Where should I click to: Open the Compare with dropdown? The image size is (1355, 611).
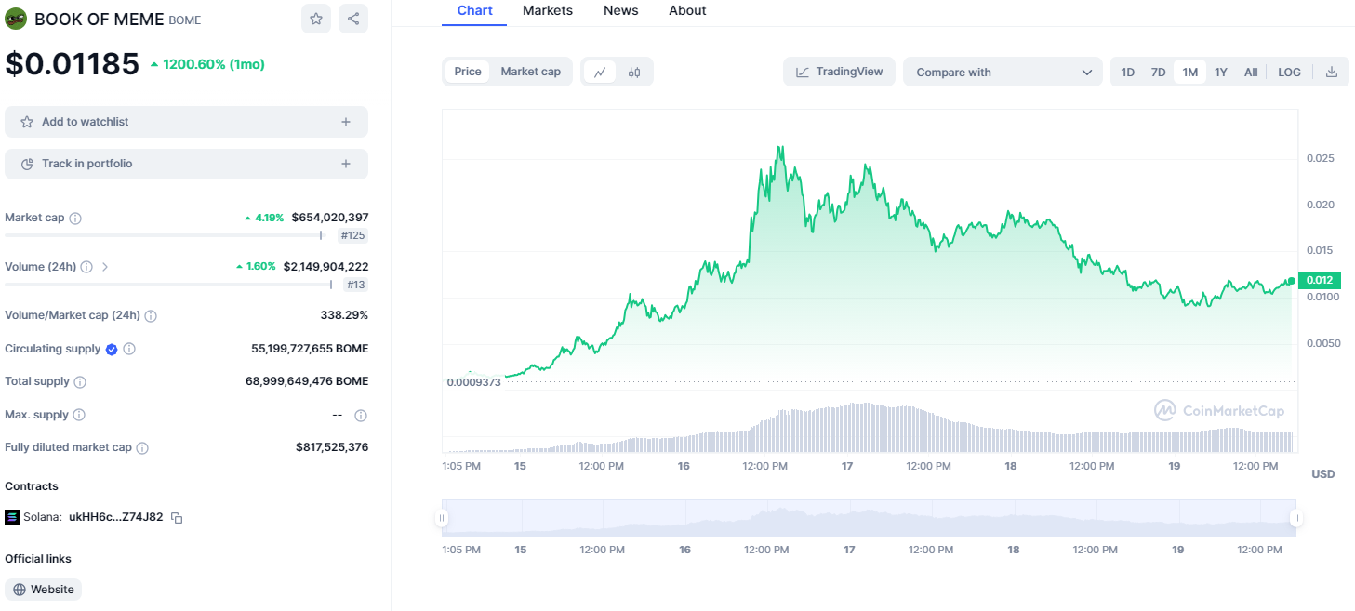(x=1003, y=72)
